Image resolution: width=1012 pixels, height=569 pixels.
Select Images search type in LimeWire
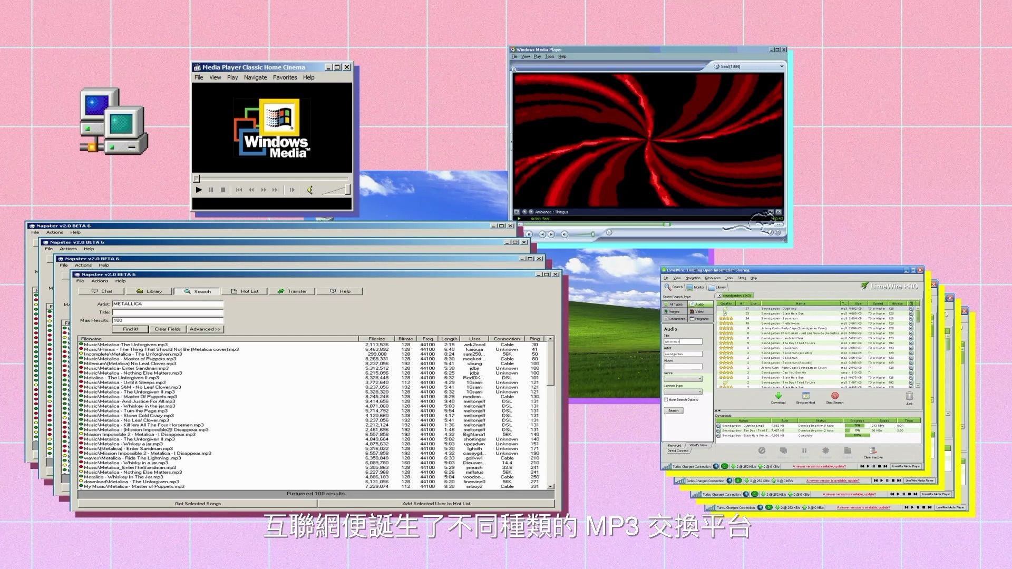[x=675, y=311]
